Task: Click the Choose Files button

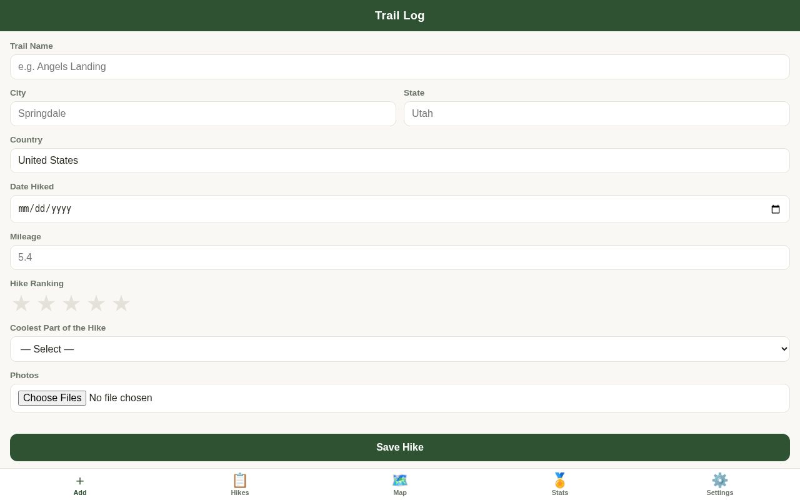Action: pyautogui.click(x=52, y=398)
